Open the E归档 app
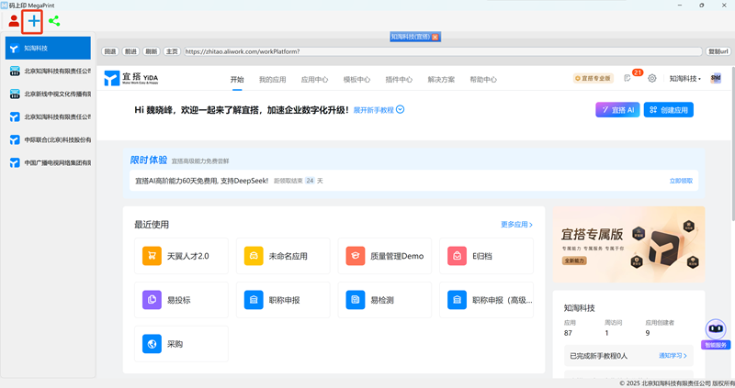Screen dimensions: 735x388 click(x=487, y=256)
